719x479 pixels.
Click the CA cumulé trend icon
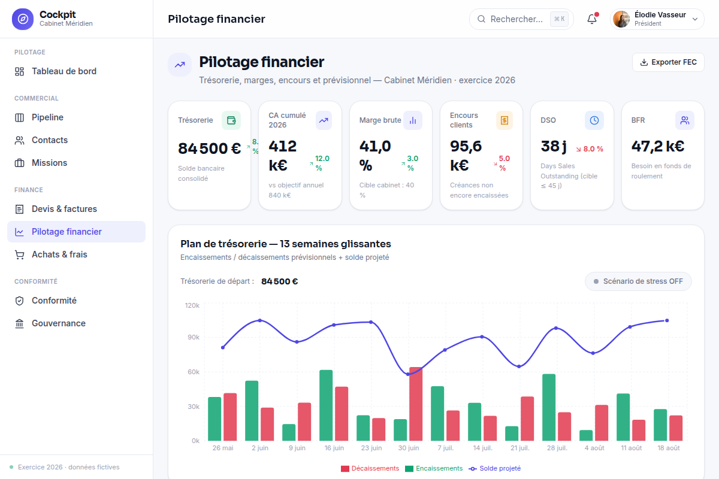(x=324, y=120)
